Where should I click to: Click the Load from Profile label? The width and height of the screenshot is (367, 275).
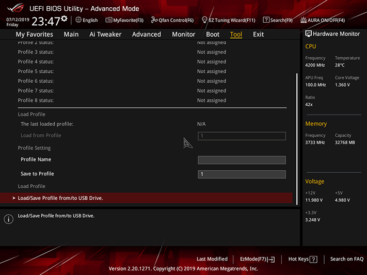[x=41, y=135]
